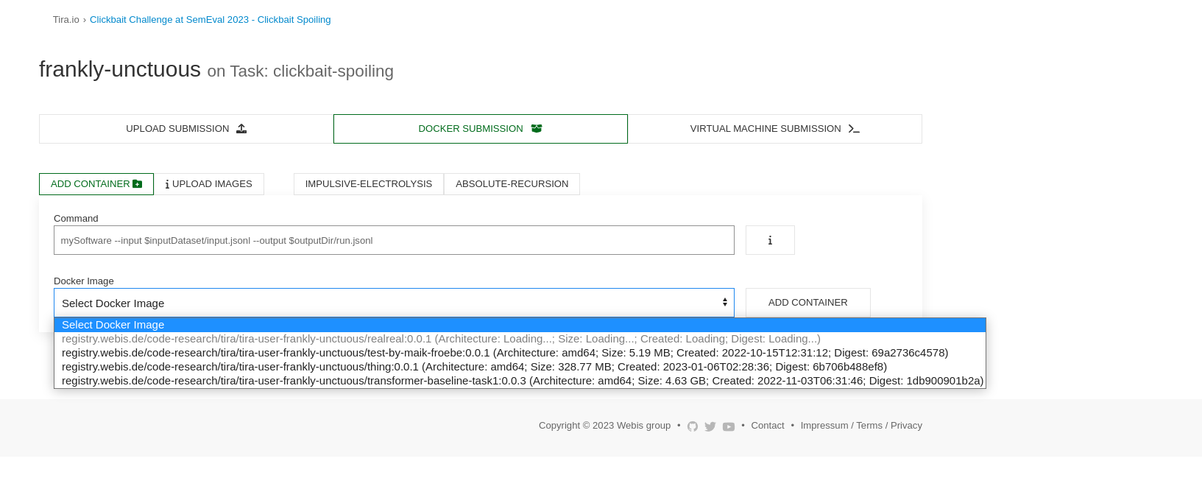
Task: Choose the Select Docker Image placeholder option
Action: [x=520, y=325]
